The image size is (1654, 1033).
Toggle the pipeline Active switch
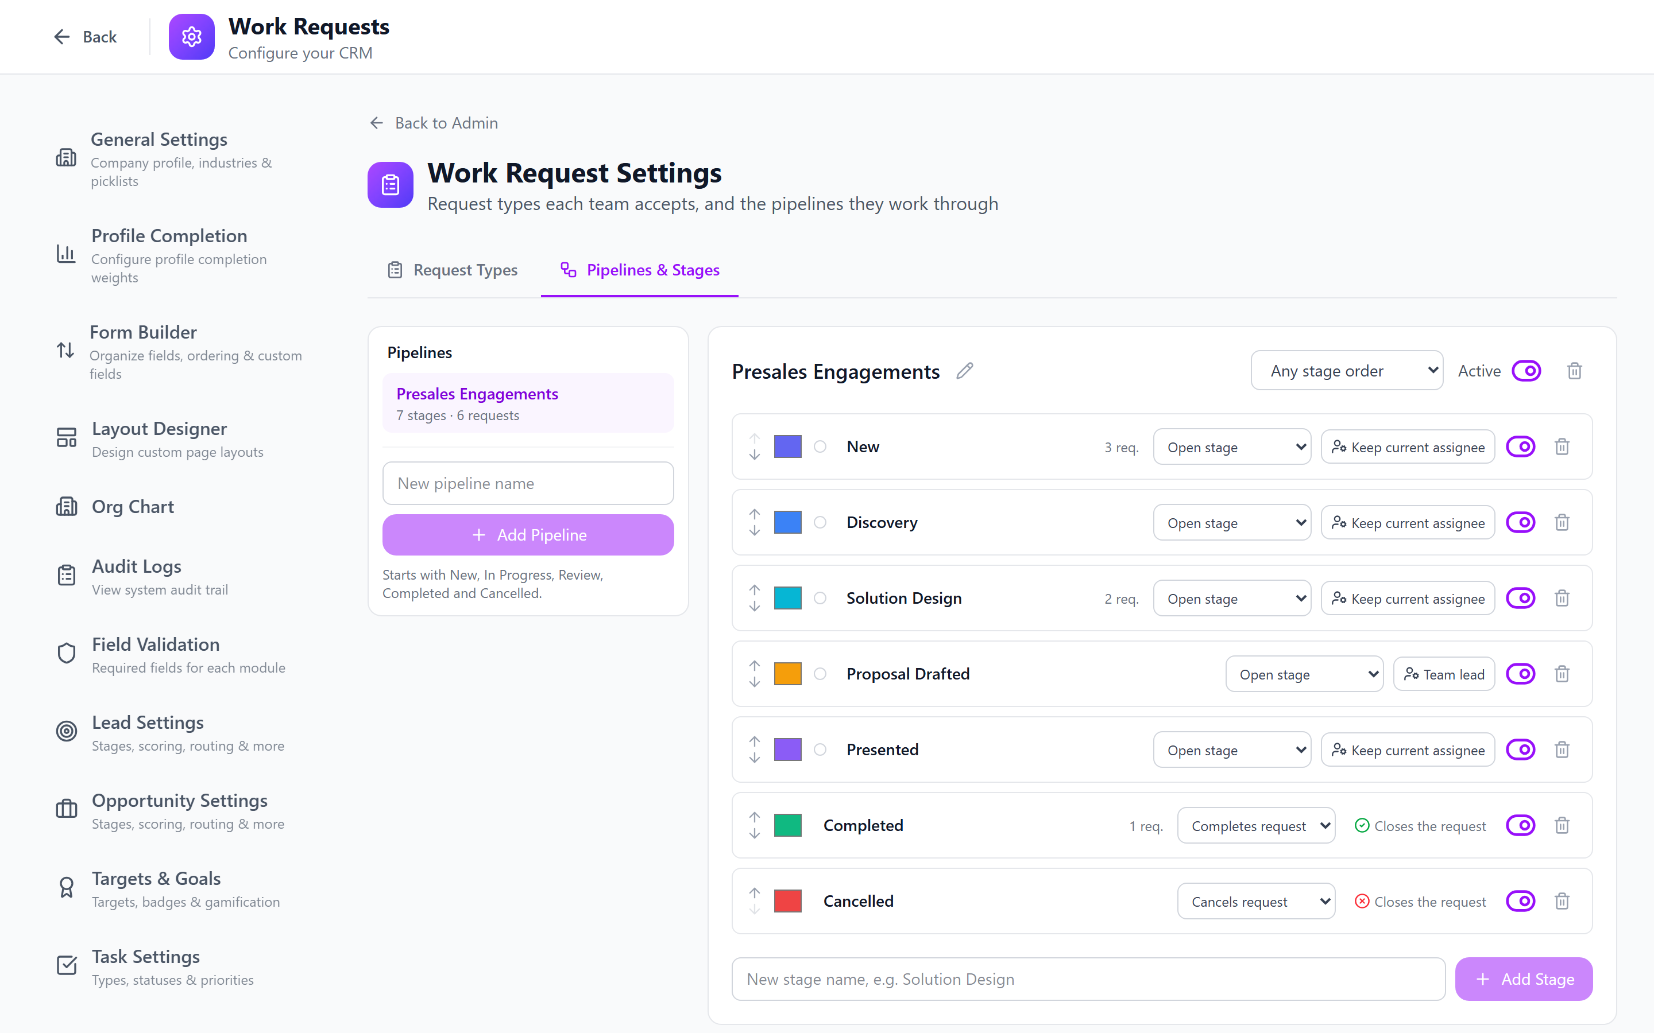[1526, 371]
